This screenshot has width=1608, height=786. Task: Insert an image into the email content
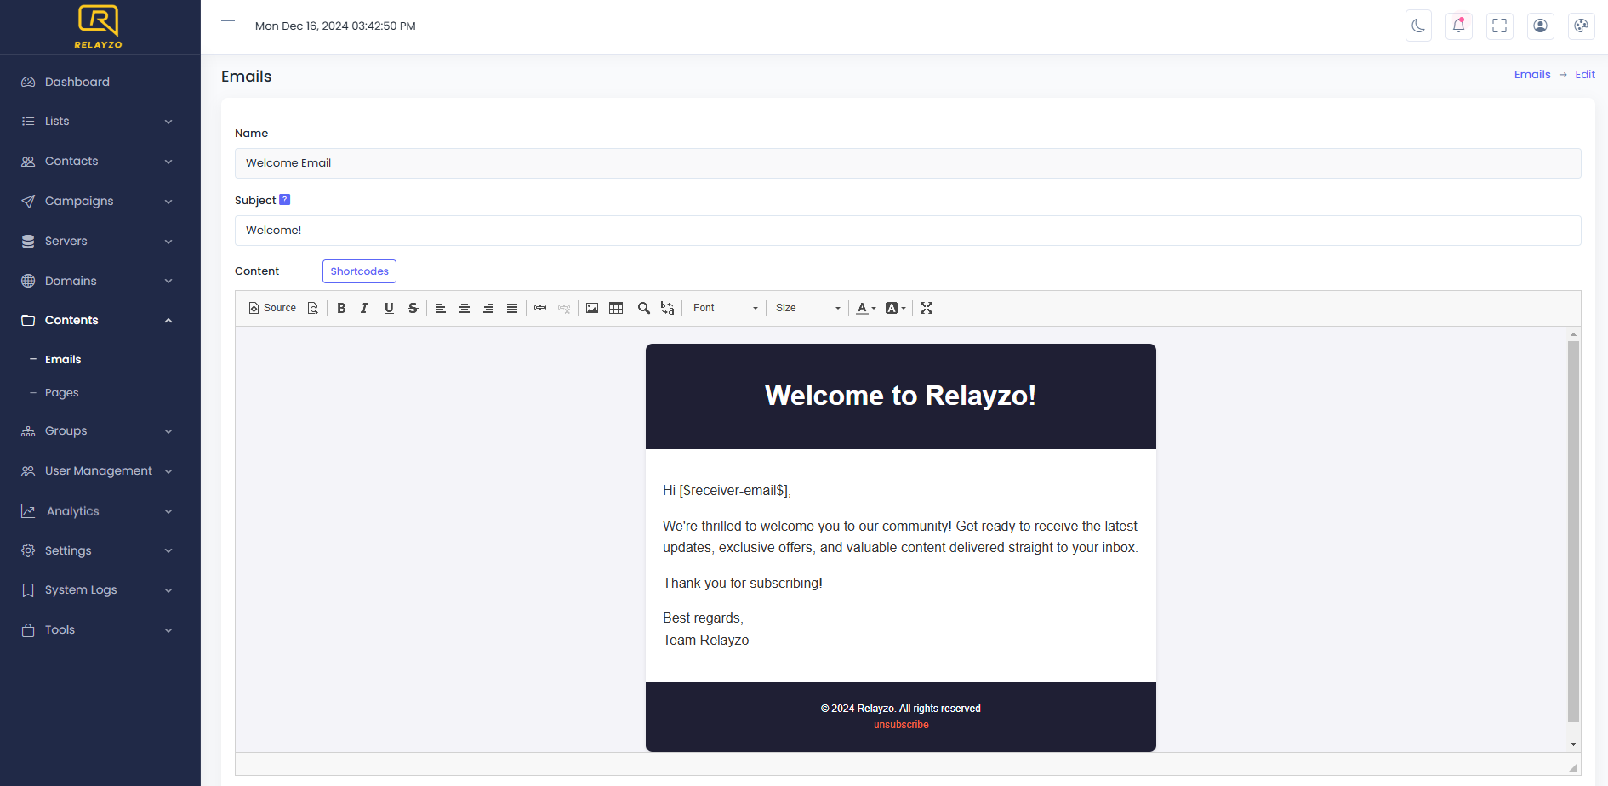pos(591,307)
